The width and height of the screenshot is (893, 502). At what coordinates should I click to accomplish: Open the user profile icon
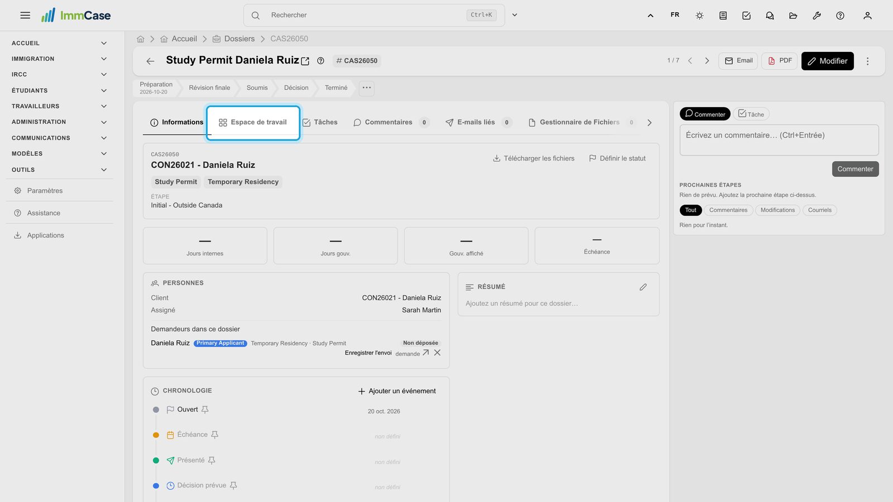pyautogui.click(x=867, y=16)
